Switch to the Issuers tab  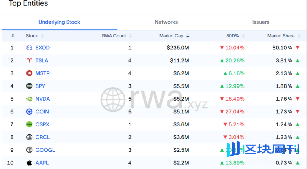(x=261, y=22)
